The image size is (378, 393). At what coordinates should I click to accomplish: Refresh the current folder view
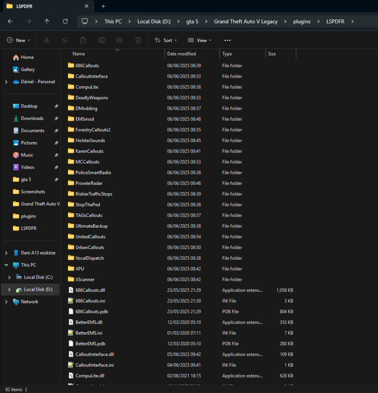point(65,21)
